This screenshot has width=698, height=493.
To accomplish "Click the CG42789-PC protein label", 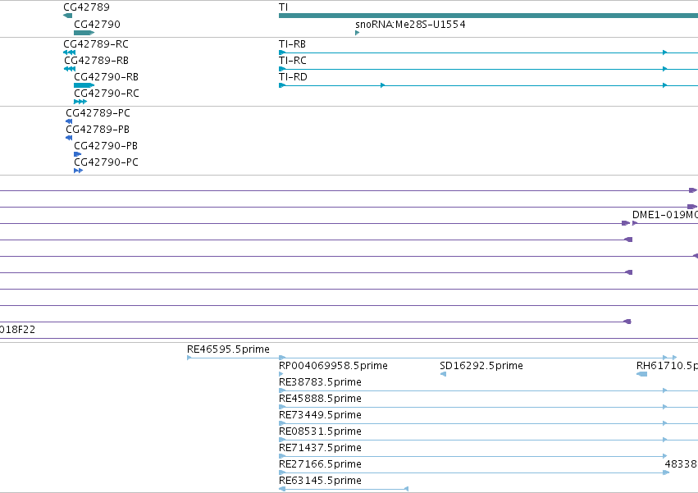I will pyautogui.click(x=98, y=113).
